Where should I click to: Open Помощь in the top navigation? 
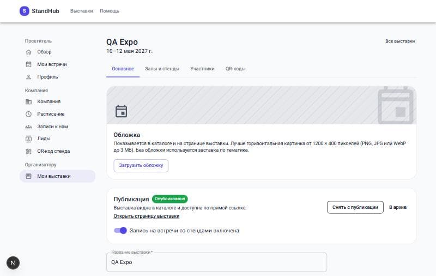(110, 11)
